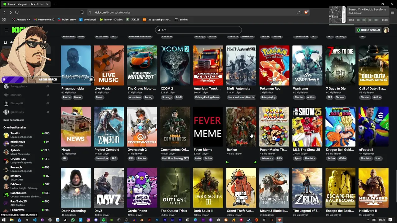Bookmark this page using the bookmark icon
This screenshot has height=223, width=397.
pos(82,12)
